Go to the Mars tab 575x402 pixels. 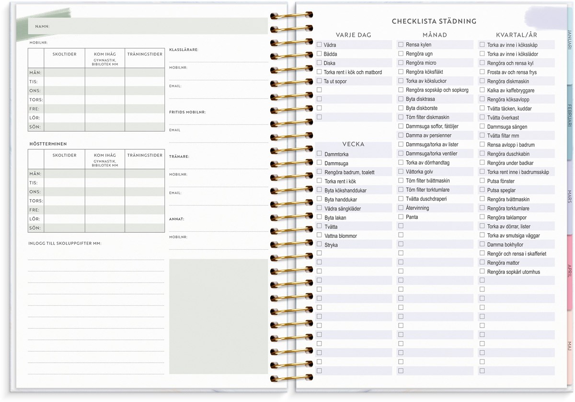[x=569, y=196]
